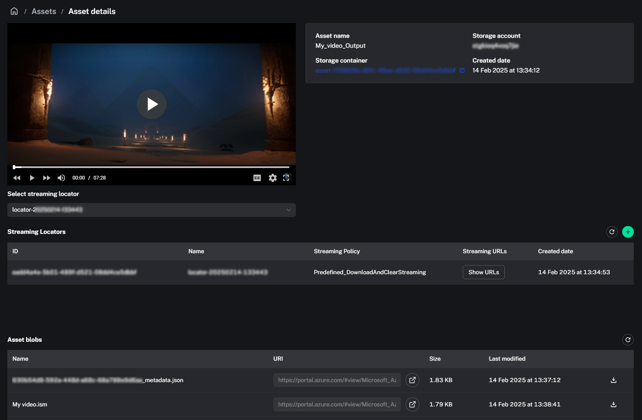
Task: Open the player settings gear
Action: tap(273, 178)
